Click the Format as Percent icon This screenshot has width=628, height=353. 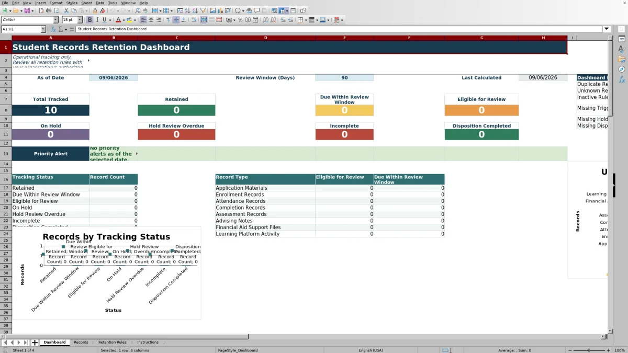click(x=240, y=20)
